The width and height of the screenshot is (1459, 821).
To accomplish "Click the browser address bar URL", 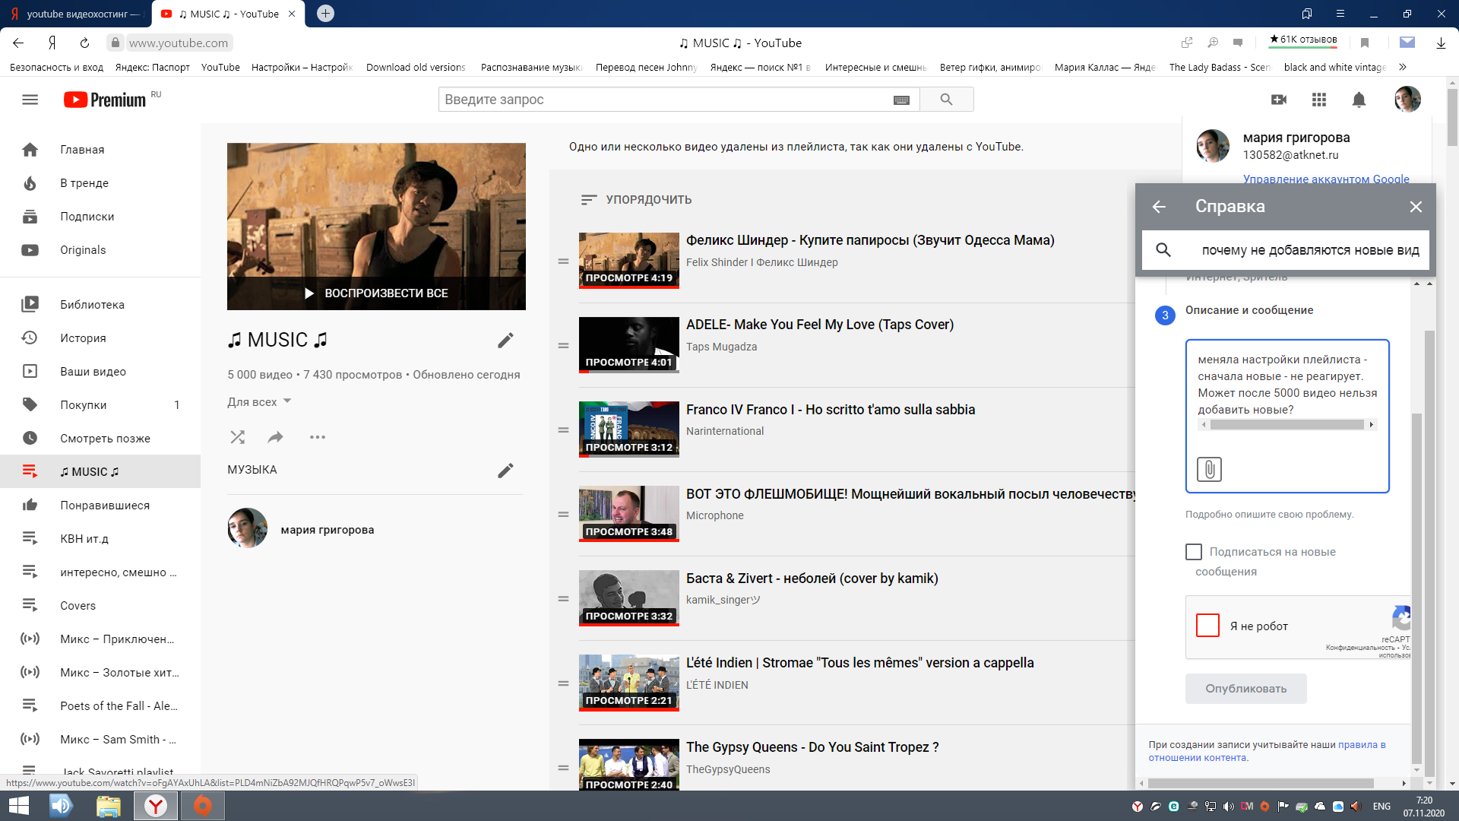I will click(x=179, y=43).
